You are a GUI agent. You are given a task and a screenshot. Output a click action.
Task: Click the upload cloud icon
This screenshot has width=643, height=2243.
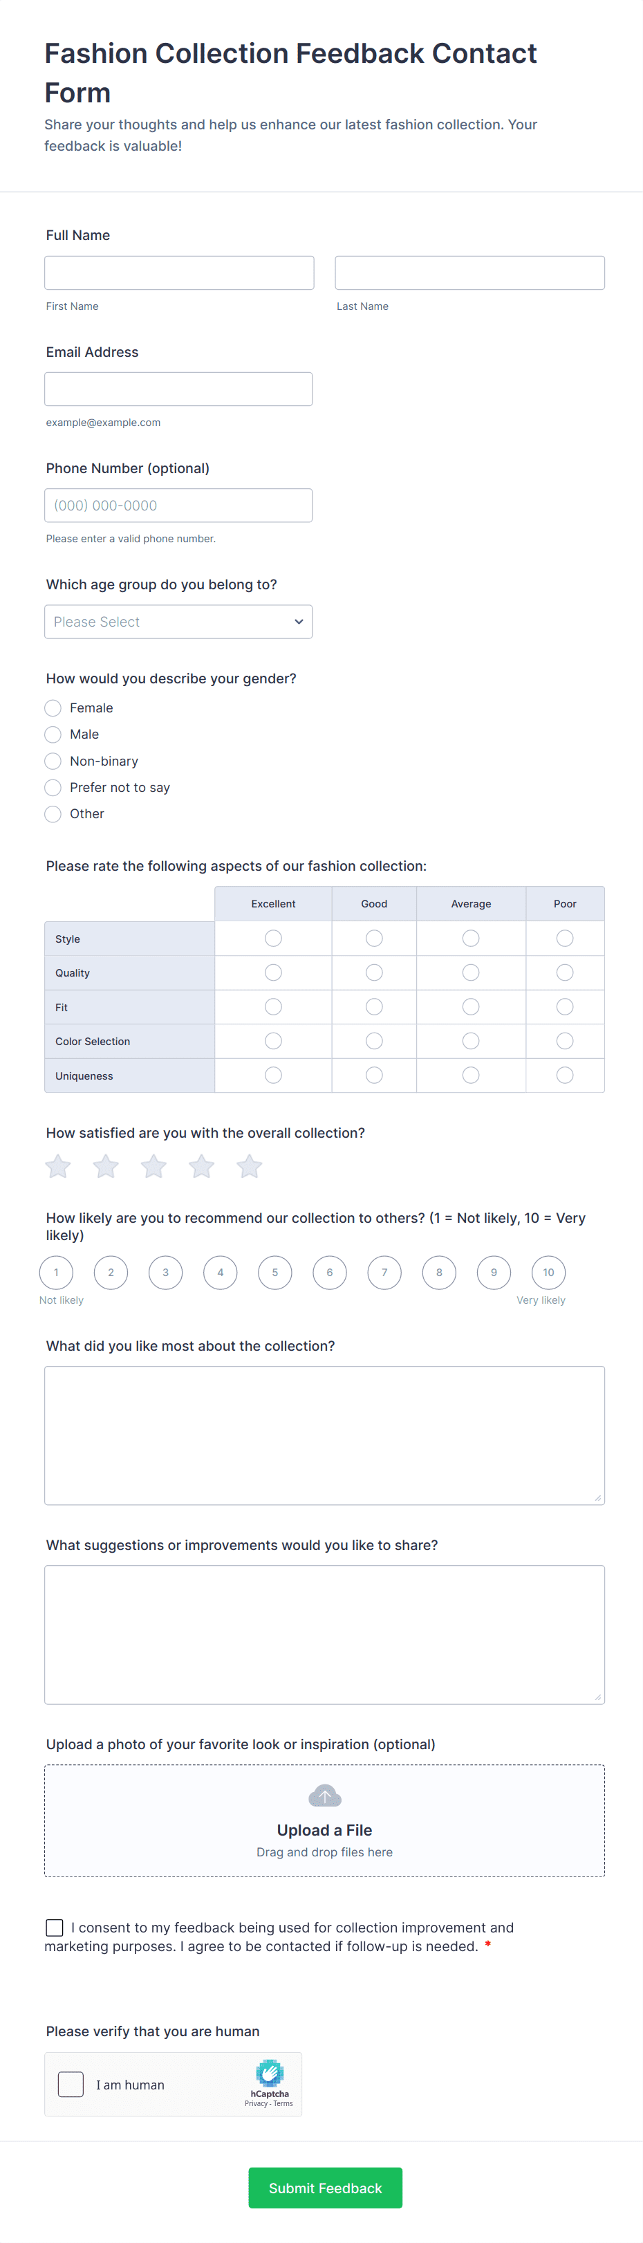pos(324,1796)
